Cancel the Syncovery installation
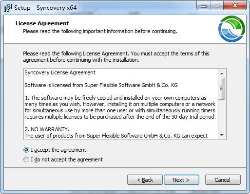250x194 pixels. 223,180
